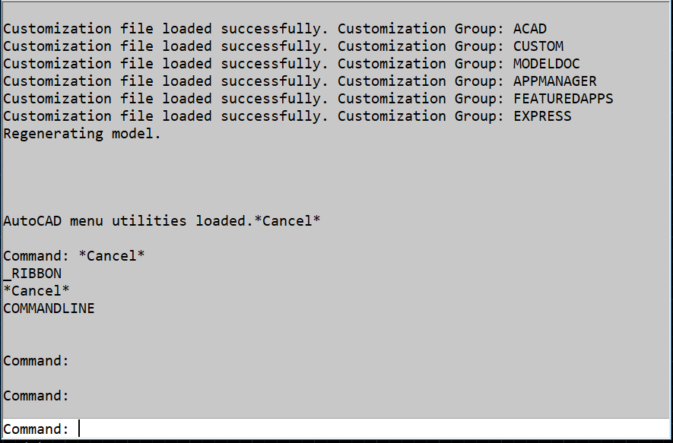Click the Command: label in input row
This screenshot has height=443, width=673.
[x=36, y=429]
